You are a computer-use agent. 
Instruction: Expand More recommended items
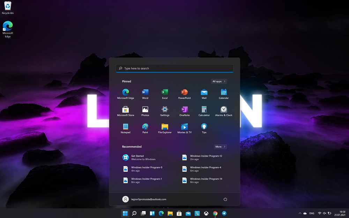pos(220,147)
